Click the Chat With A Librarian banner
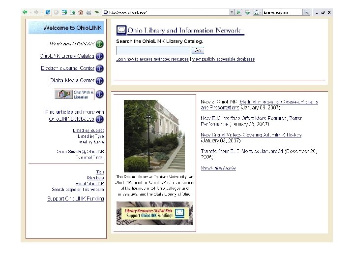354x266 pixels. click(x=74, y=94)
